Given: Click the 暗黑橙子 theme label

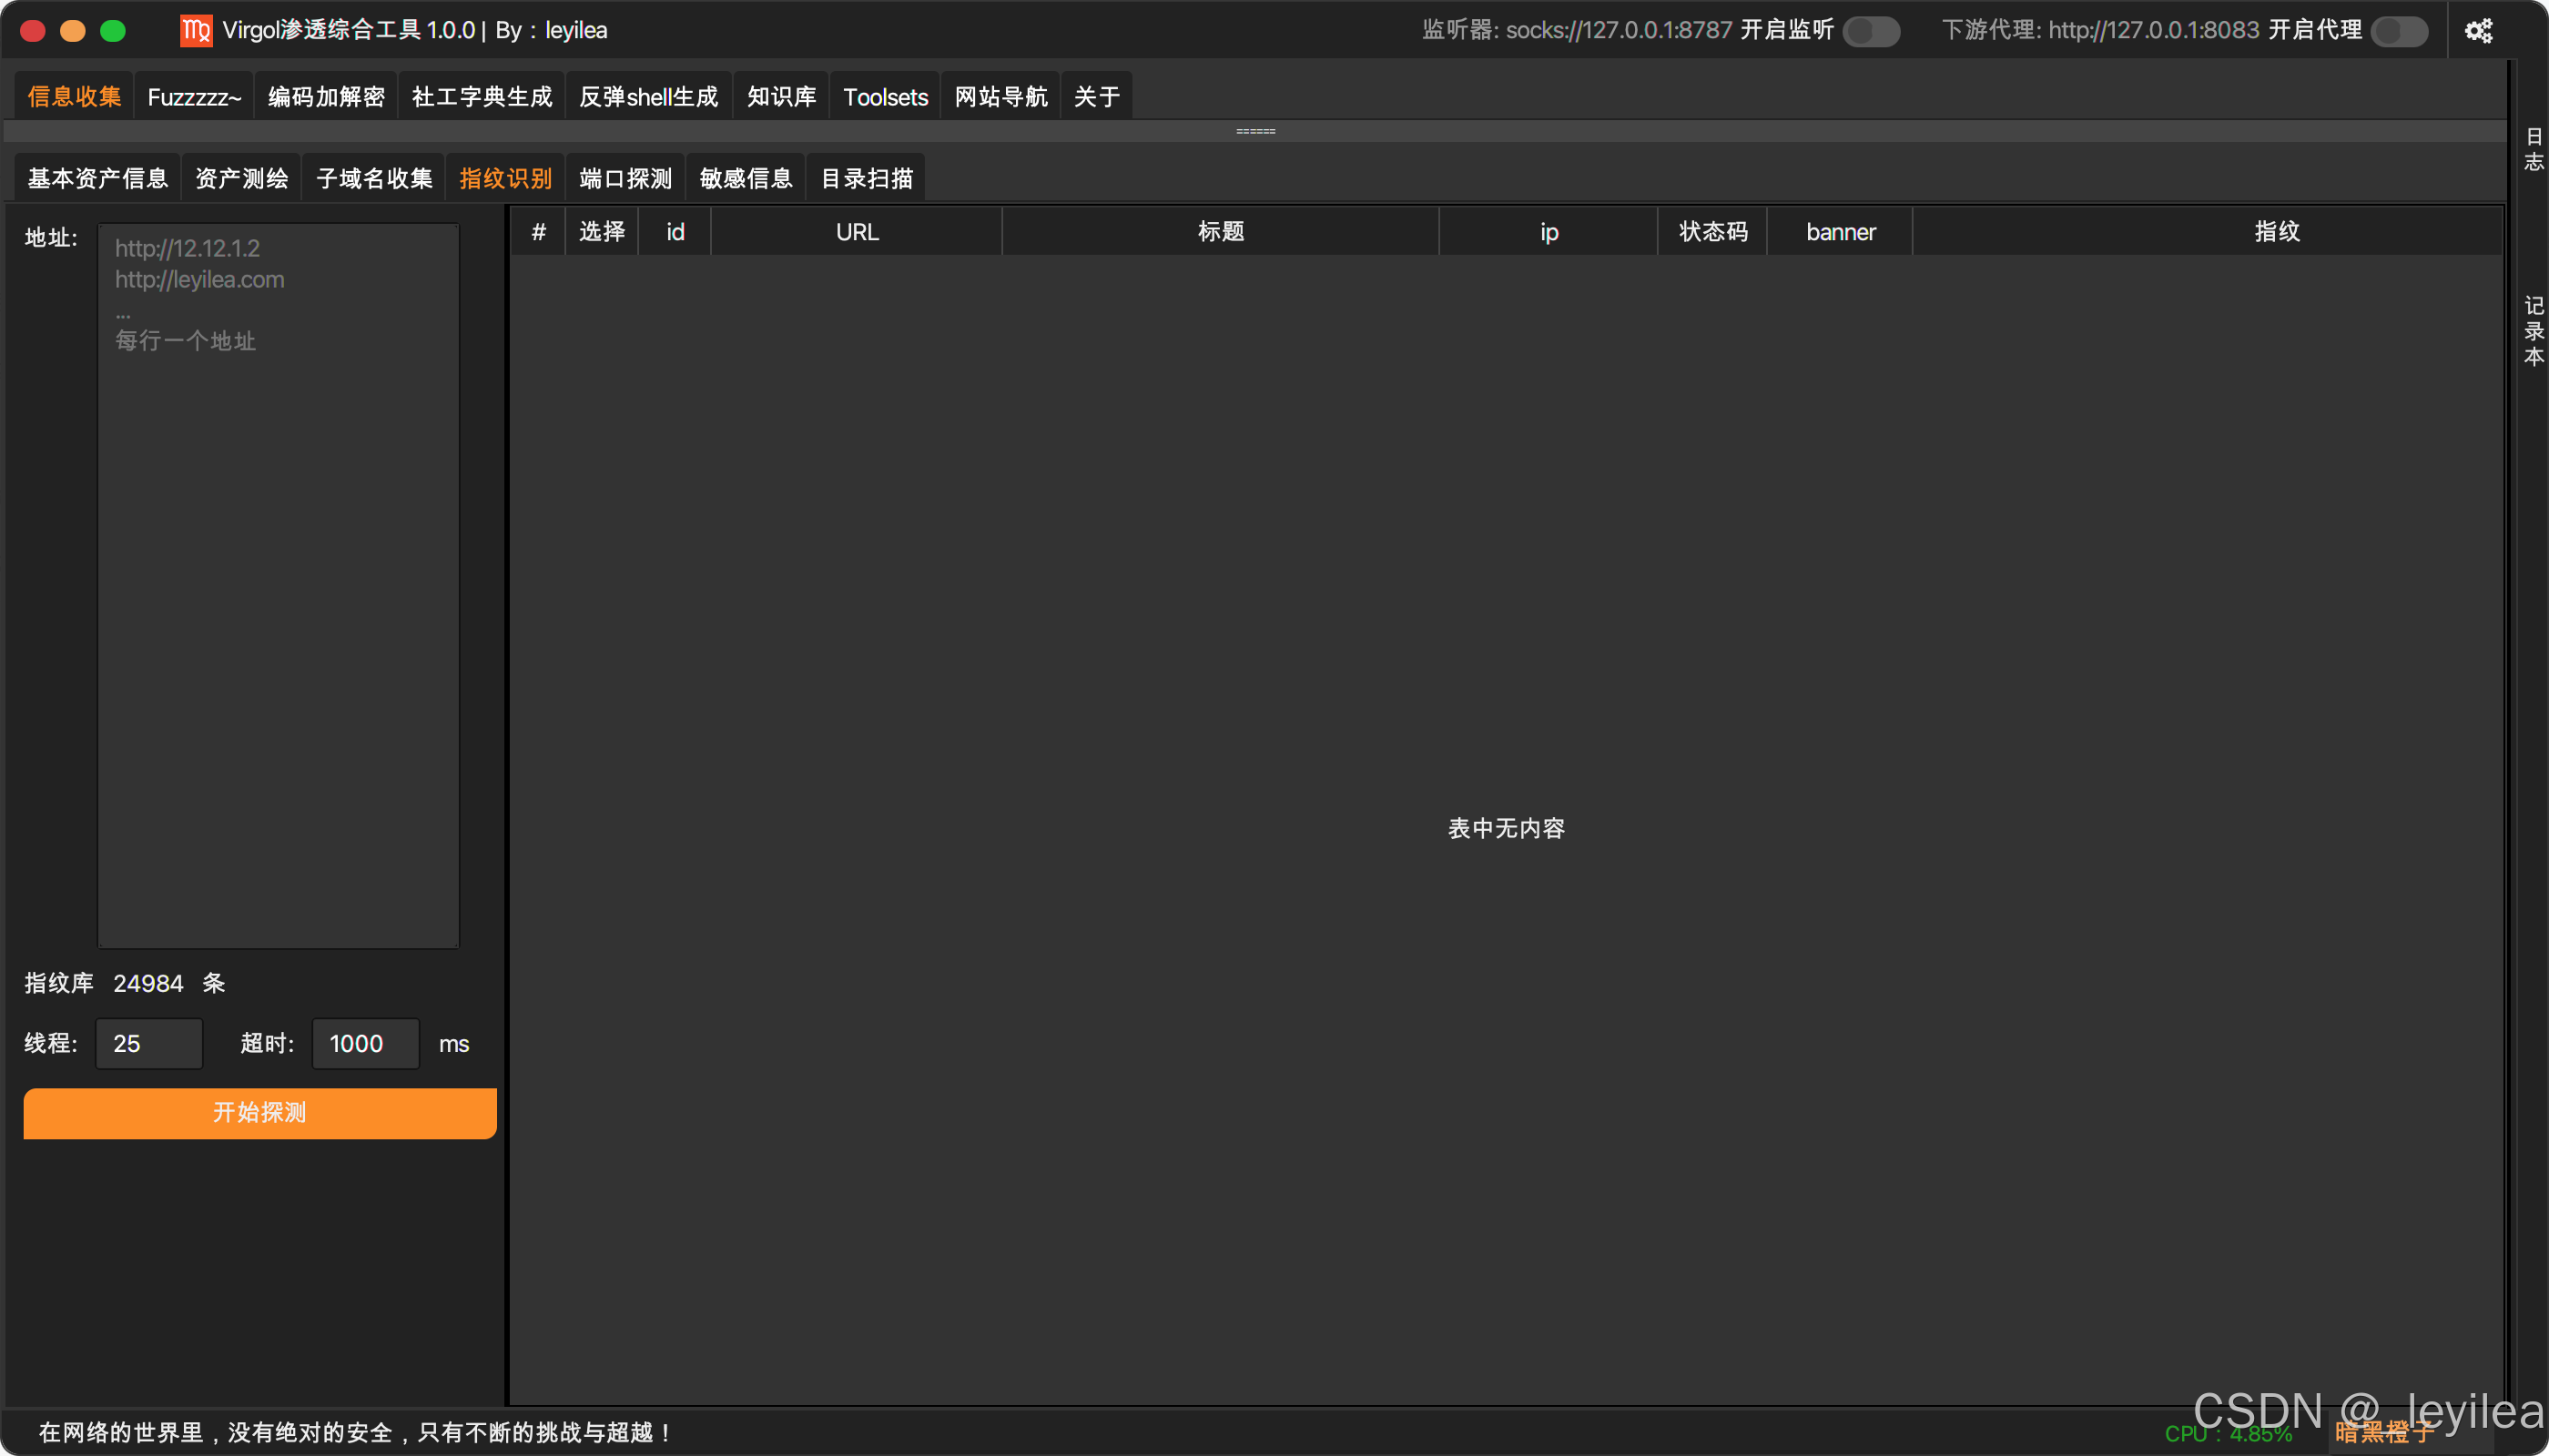Looking at the screenshot, I should (x=2383, y=1433).
